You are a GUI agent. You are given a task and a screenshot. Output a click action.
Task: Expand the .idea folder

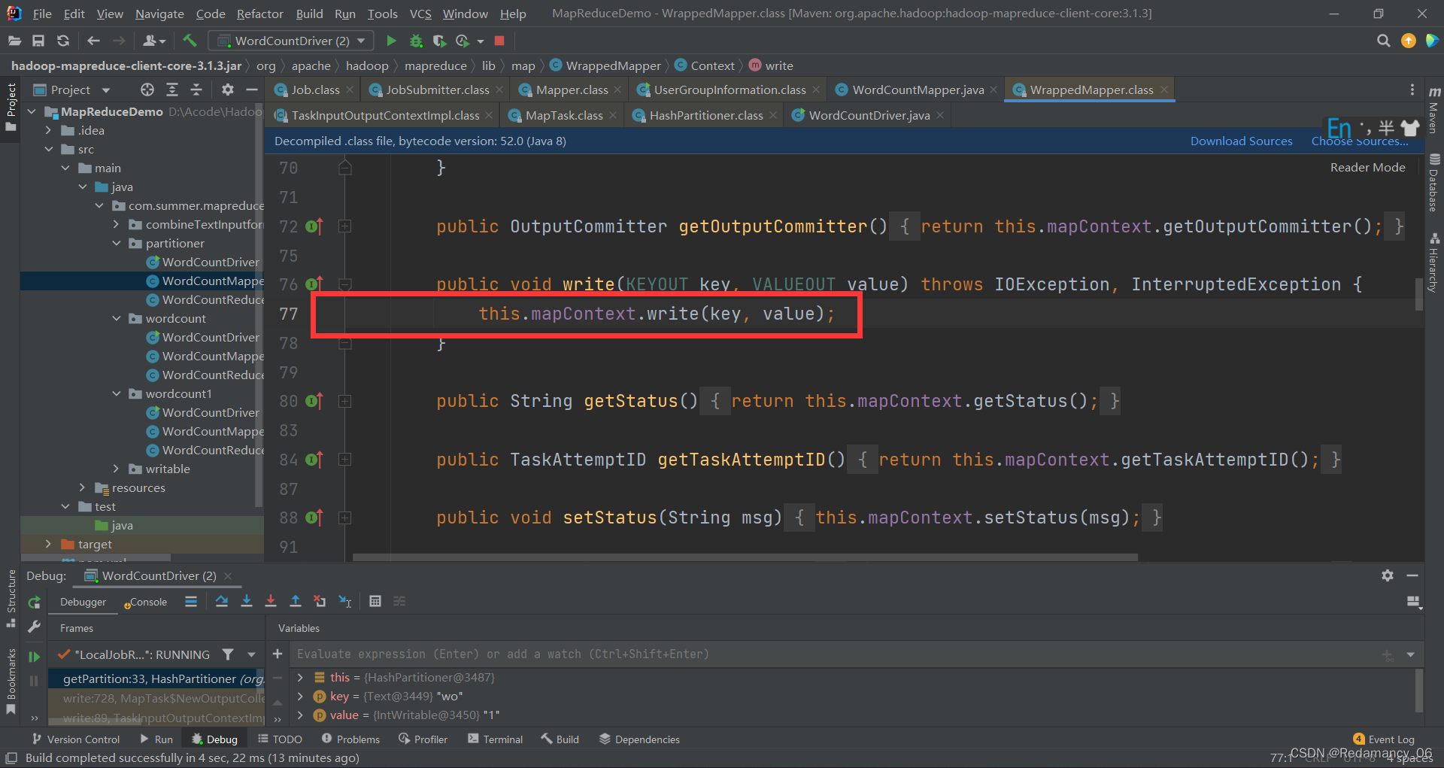[x=49, y=130]
